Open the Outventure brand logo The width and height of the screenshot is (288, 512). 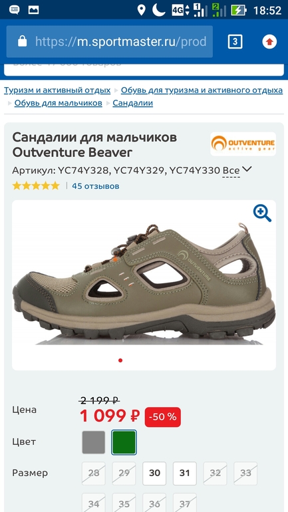(x=243, y=144)
